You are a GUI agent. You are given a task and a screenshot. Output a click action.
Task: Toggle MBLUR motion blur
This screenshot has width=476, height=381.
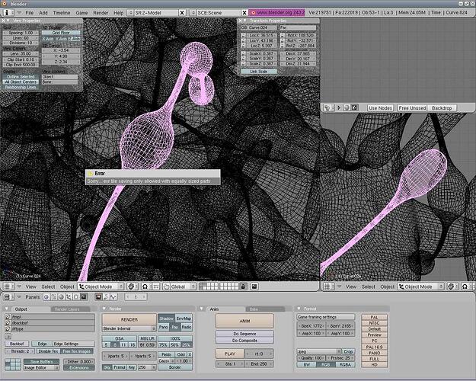pyautogui.click(x=147, y=338)
